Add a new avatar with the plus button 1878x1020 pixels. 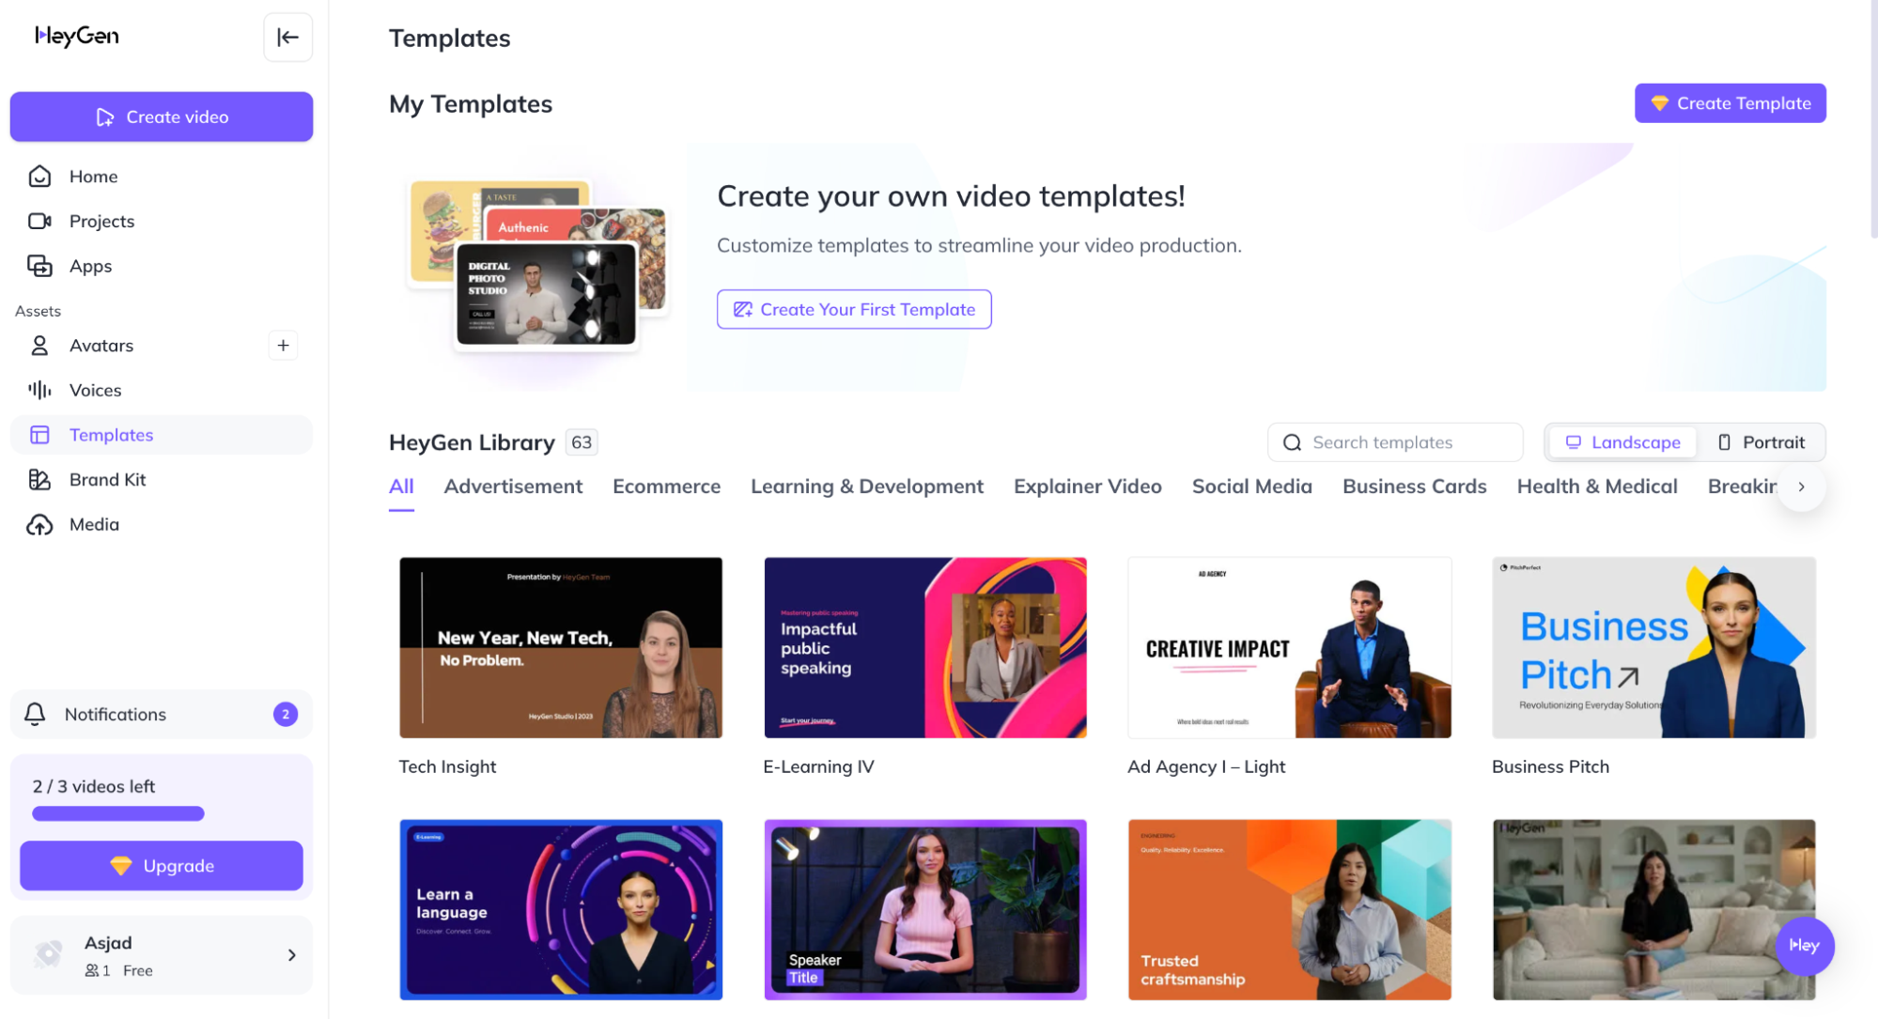point(282,346)
